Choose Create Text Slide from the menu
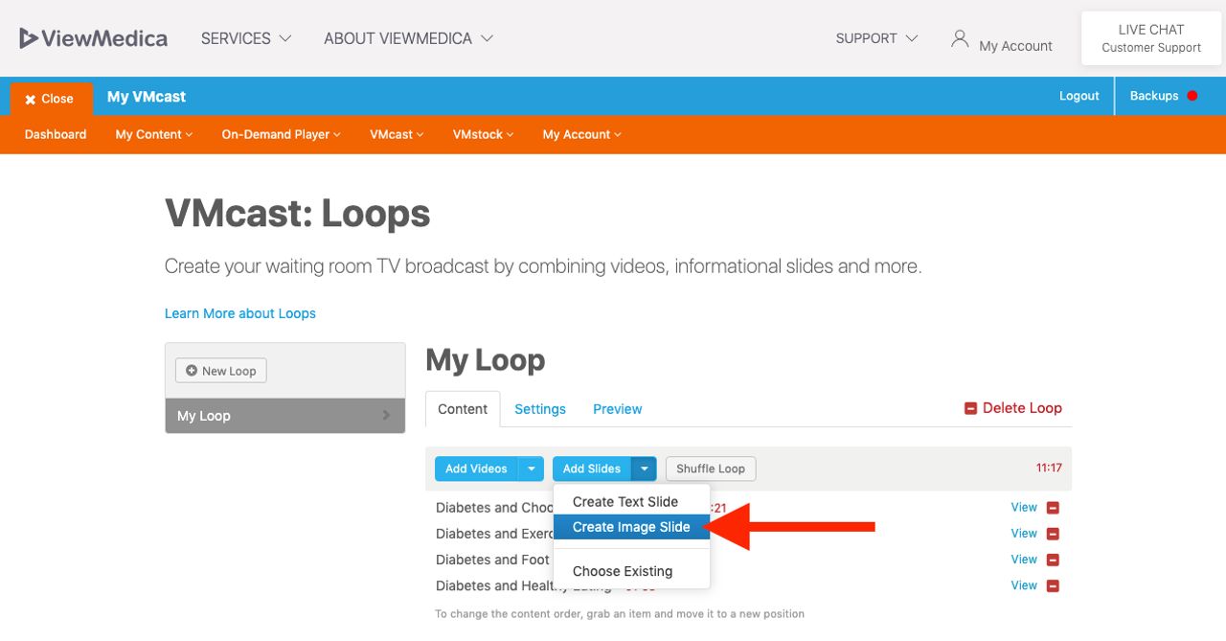Image resolution: width=1226 pixels, height=641 pixels. (x=624, y=501)
